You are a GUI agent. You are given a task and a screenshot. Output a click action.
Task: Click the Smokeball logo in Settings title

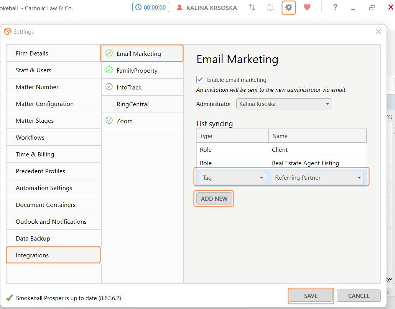8,31
